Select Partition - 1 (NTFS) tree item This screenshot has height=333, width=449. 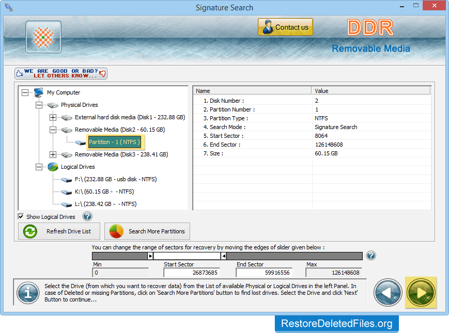pos(114,142)
